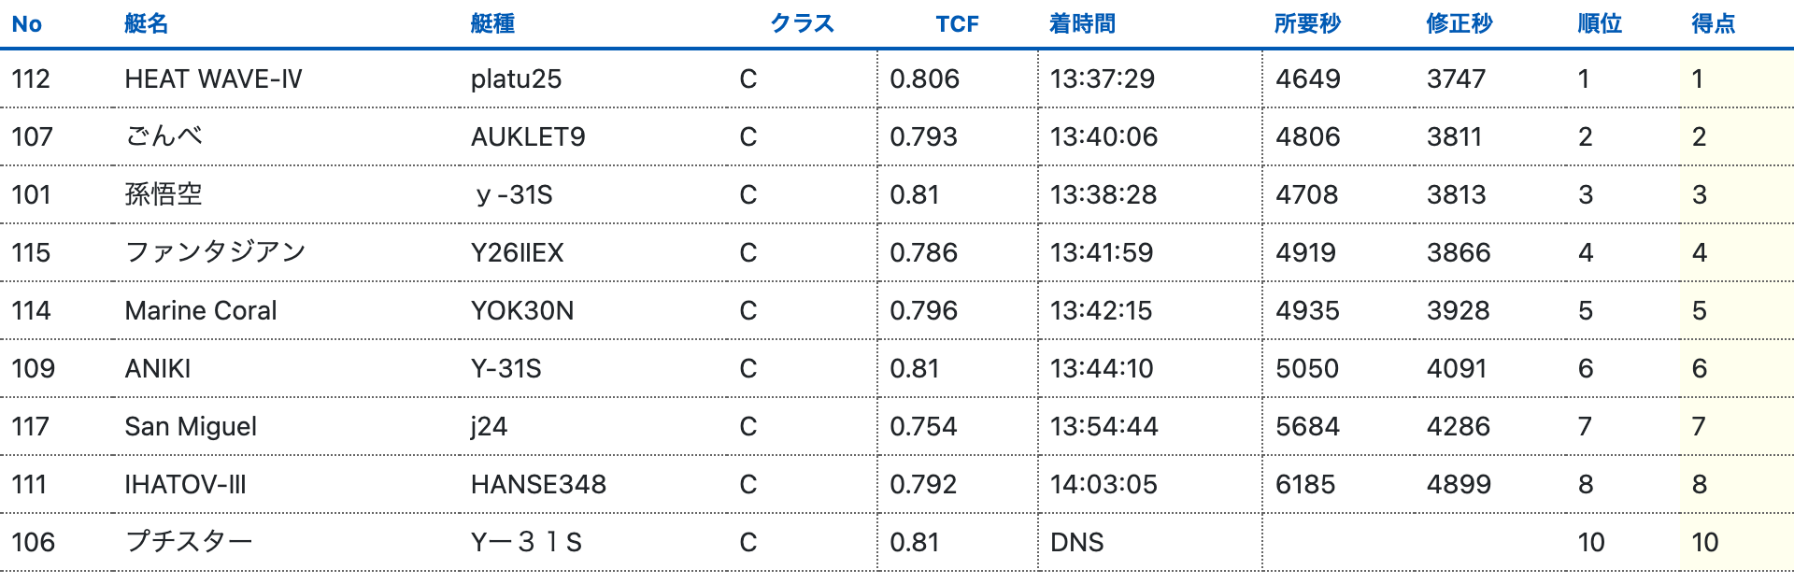
Task: Select the Marine Coral entry
Action: pos(201,311)
